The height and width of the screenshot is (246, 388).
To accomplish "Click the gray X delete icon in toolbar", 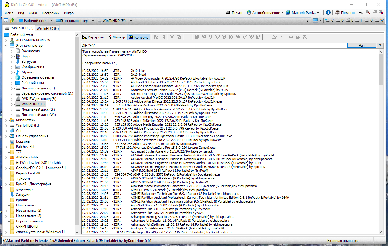I will point(172,37).
